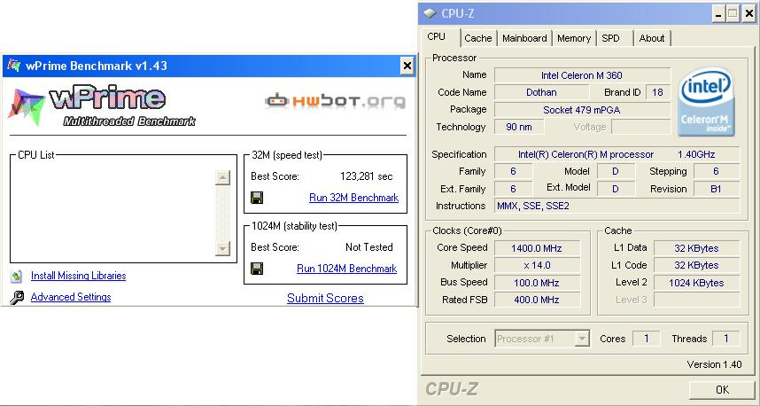Click the Ext. Model value D

tap(616, 189)
